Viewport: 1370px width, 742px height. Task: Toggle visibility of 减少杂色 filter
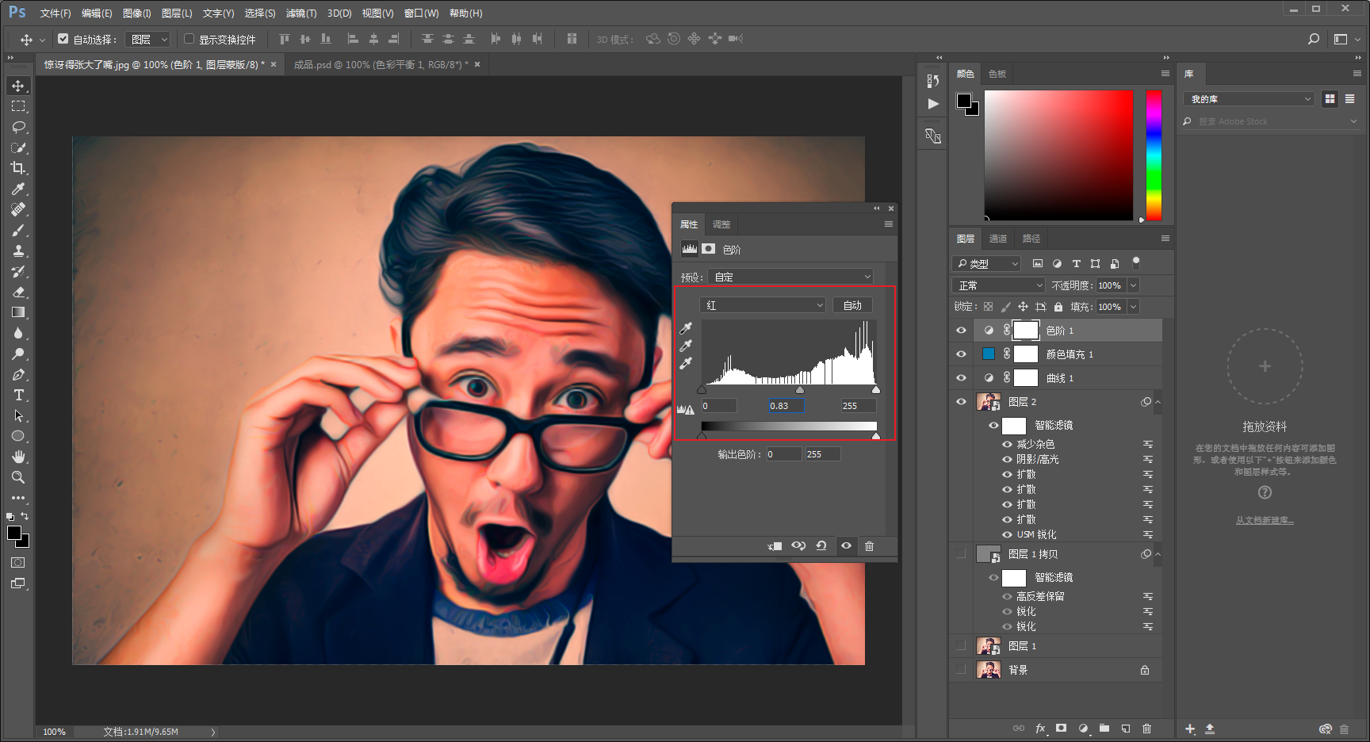pyautogui.click(x=1007, y=445)
